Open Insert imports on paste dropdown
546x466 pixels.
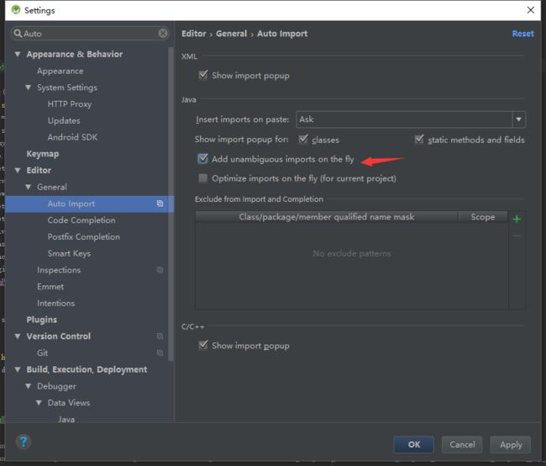pyautogui.click(x=518, y=119)
